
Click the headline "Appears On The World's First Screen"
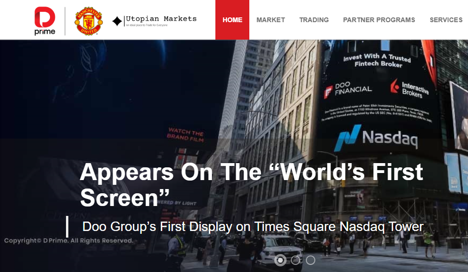click(252, 185)
